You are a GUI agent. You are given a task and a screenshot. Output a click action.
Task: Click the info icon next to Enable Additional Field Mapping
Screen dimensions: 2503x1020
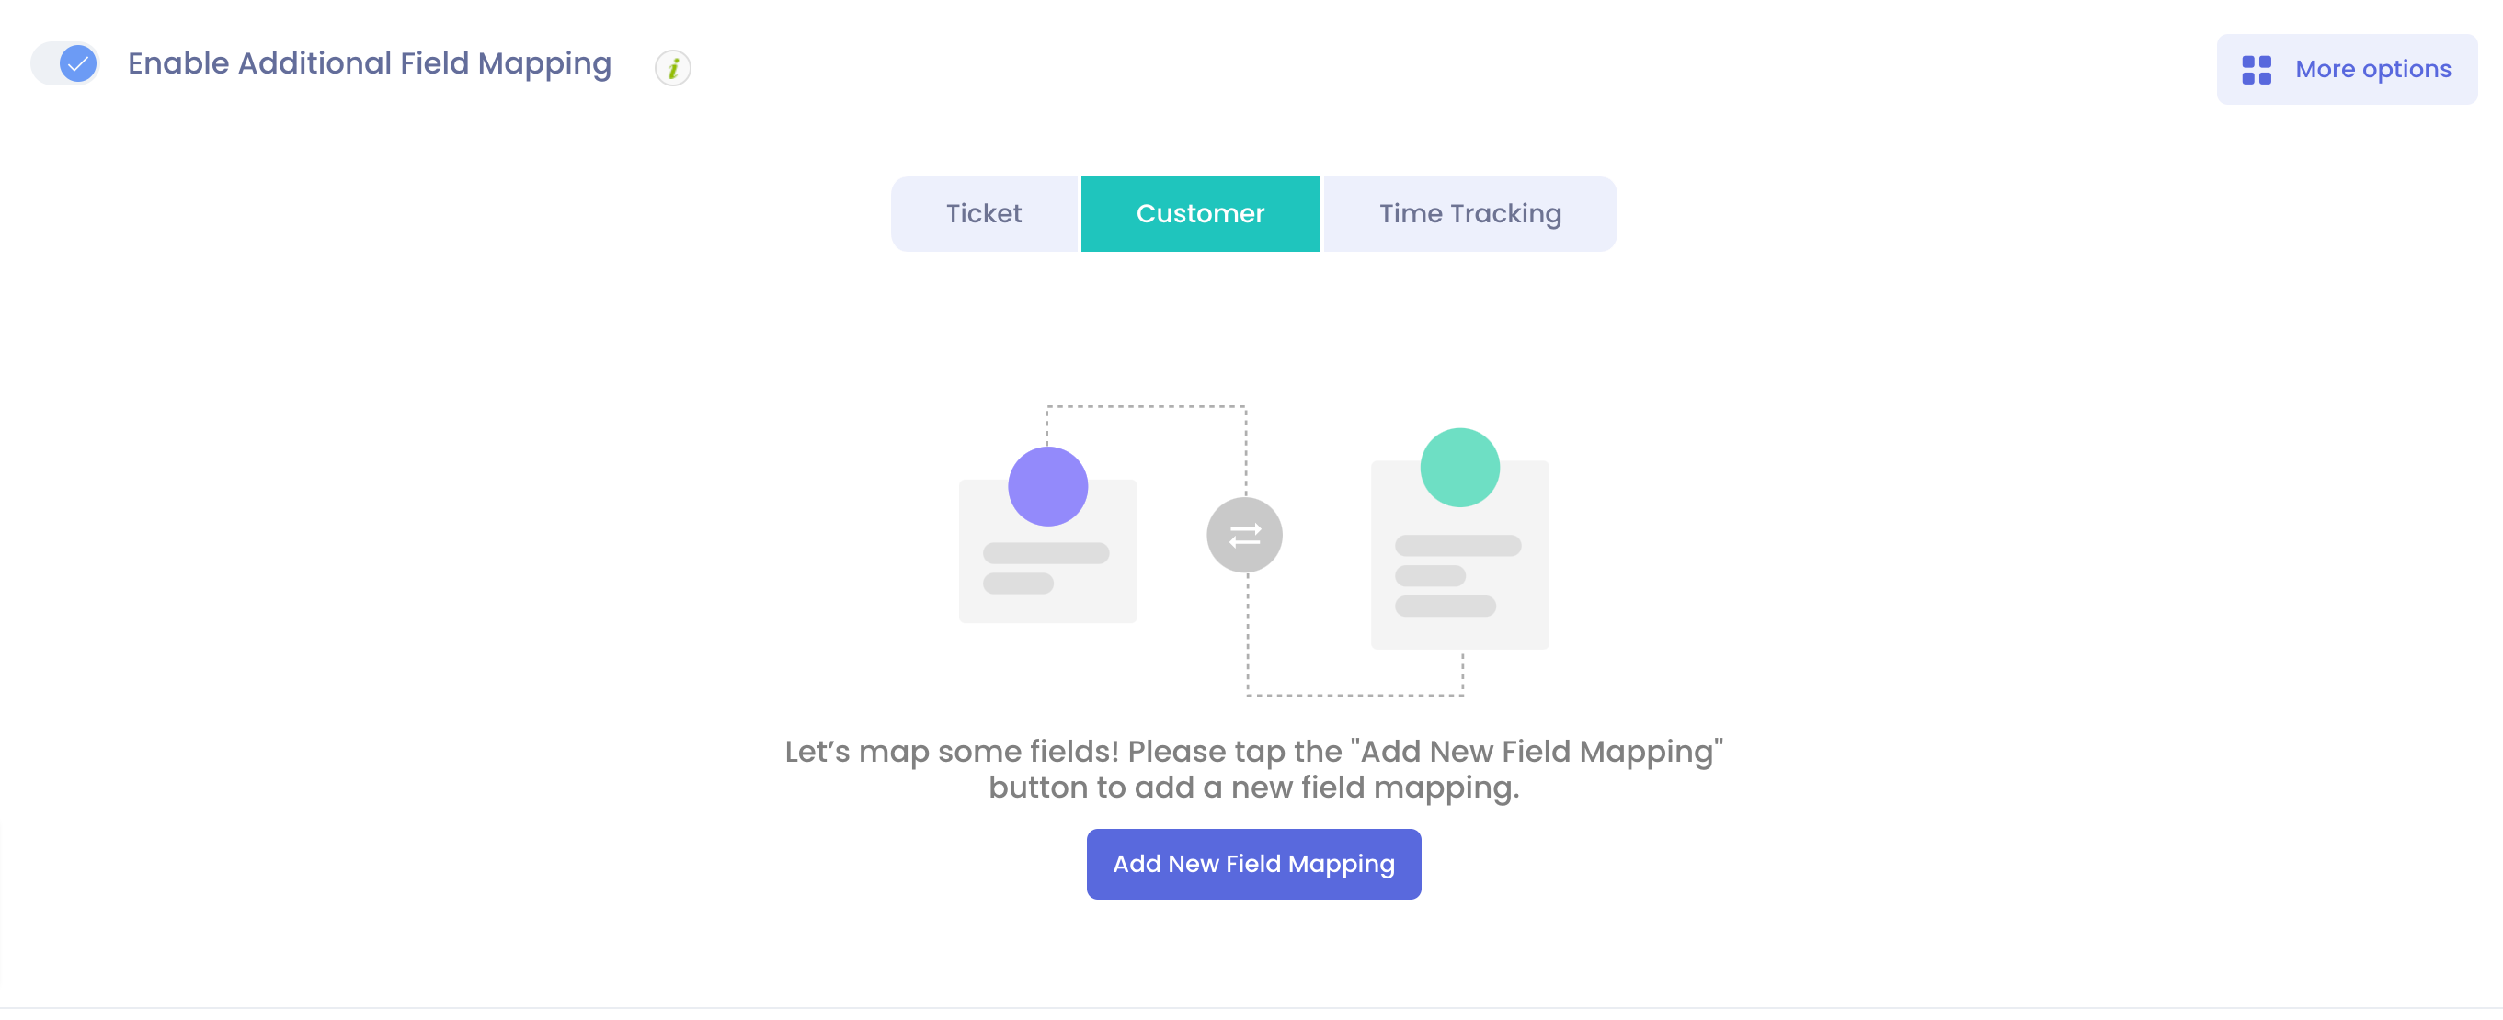(673, 68)
